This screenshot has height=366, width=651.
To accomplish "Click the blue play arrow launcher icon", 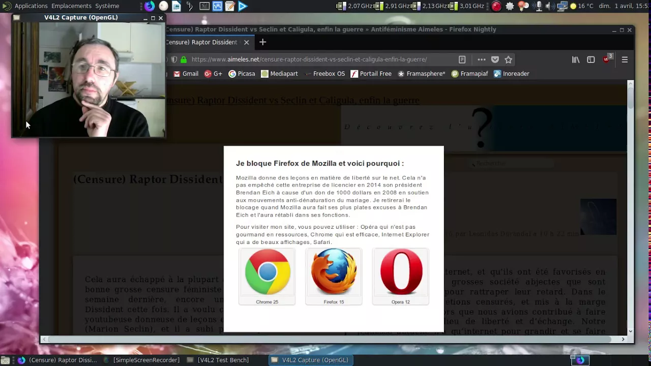I will pos(243,6).
